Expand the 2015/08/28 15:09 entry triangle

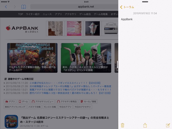click(x=4, y=93)
